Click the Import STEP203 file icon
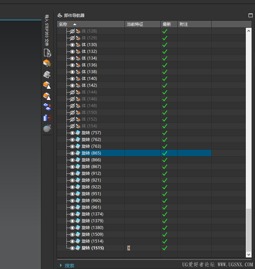Image resolution: width=255 pixels, height=269 pixels. pos(47,53)
